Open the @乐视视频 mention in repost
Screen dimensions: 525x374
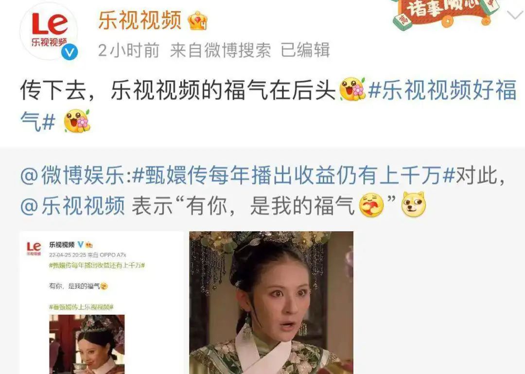pyautogui.click(x=72, y=205)
